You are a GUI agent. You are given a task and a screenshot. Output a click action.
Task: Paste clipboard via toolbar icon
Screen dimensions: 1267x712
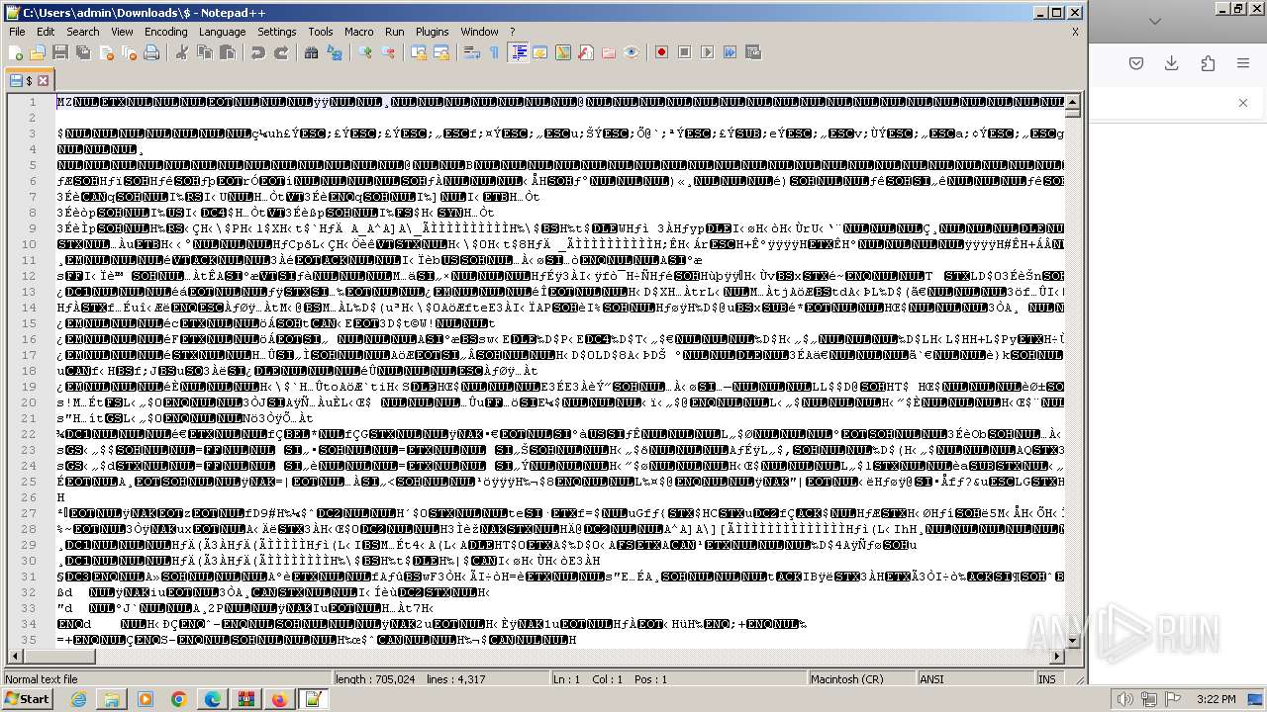[x=228, y=52]
